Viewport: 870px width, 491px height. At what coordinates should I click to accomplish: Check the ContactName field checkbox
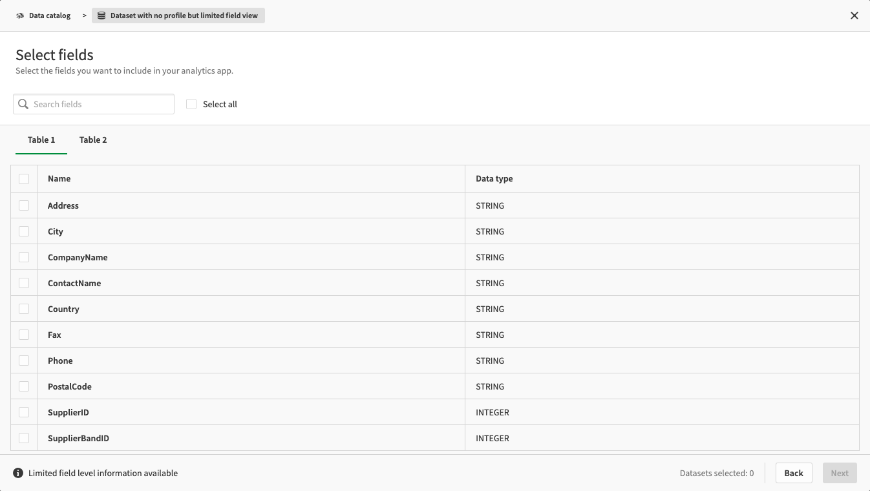24,283
